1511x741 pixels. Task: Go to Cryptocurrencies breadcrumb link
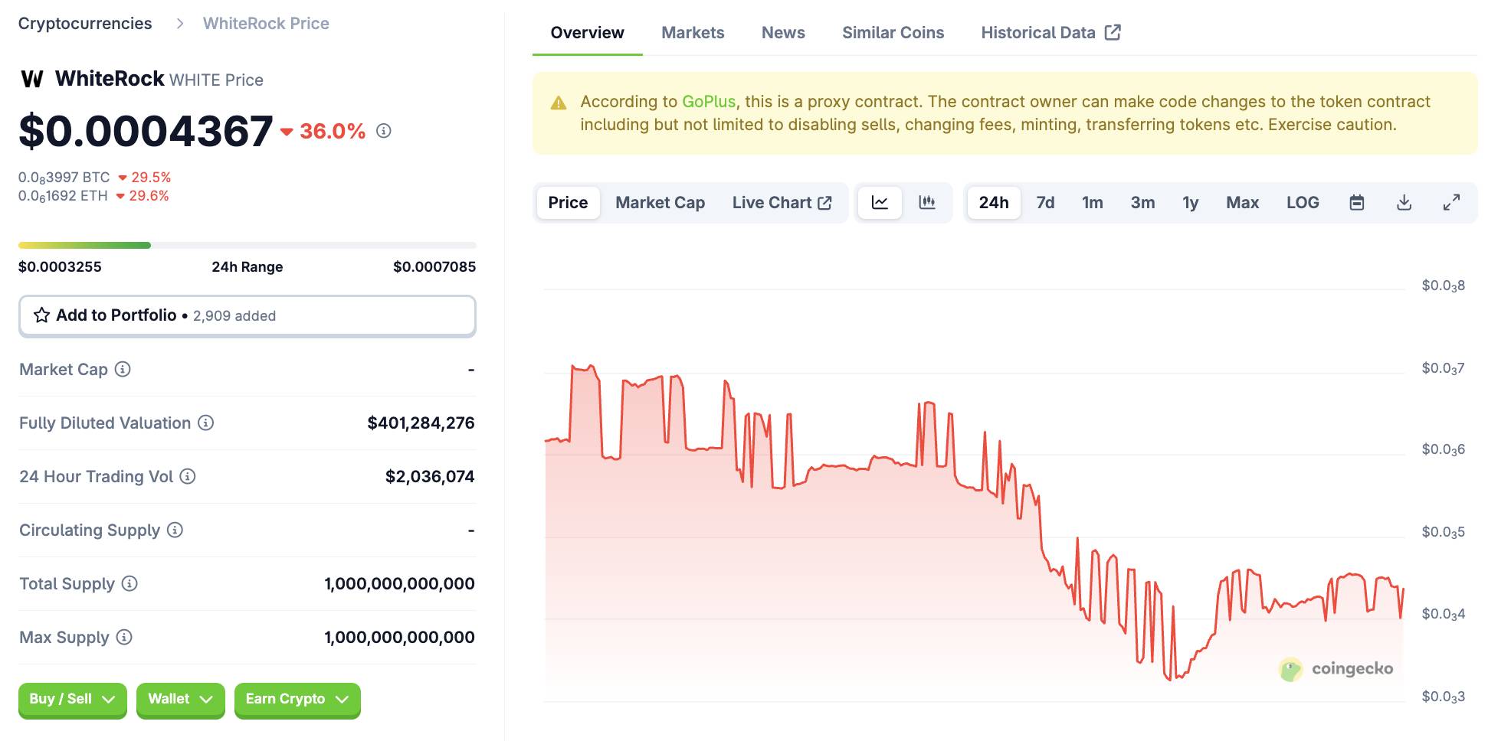(85, 24)
